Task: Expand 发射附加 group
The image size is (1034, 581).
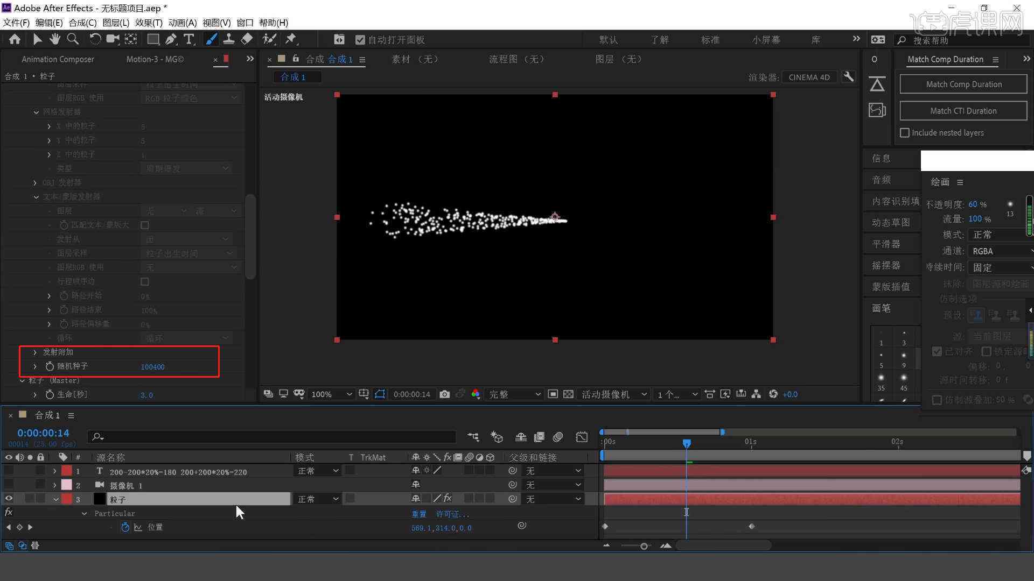Action: pos(35,352)
